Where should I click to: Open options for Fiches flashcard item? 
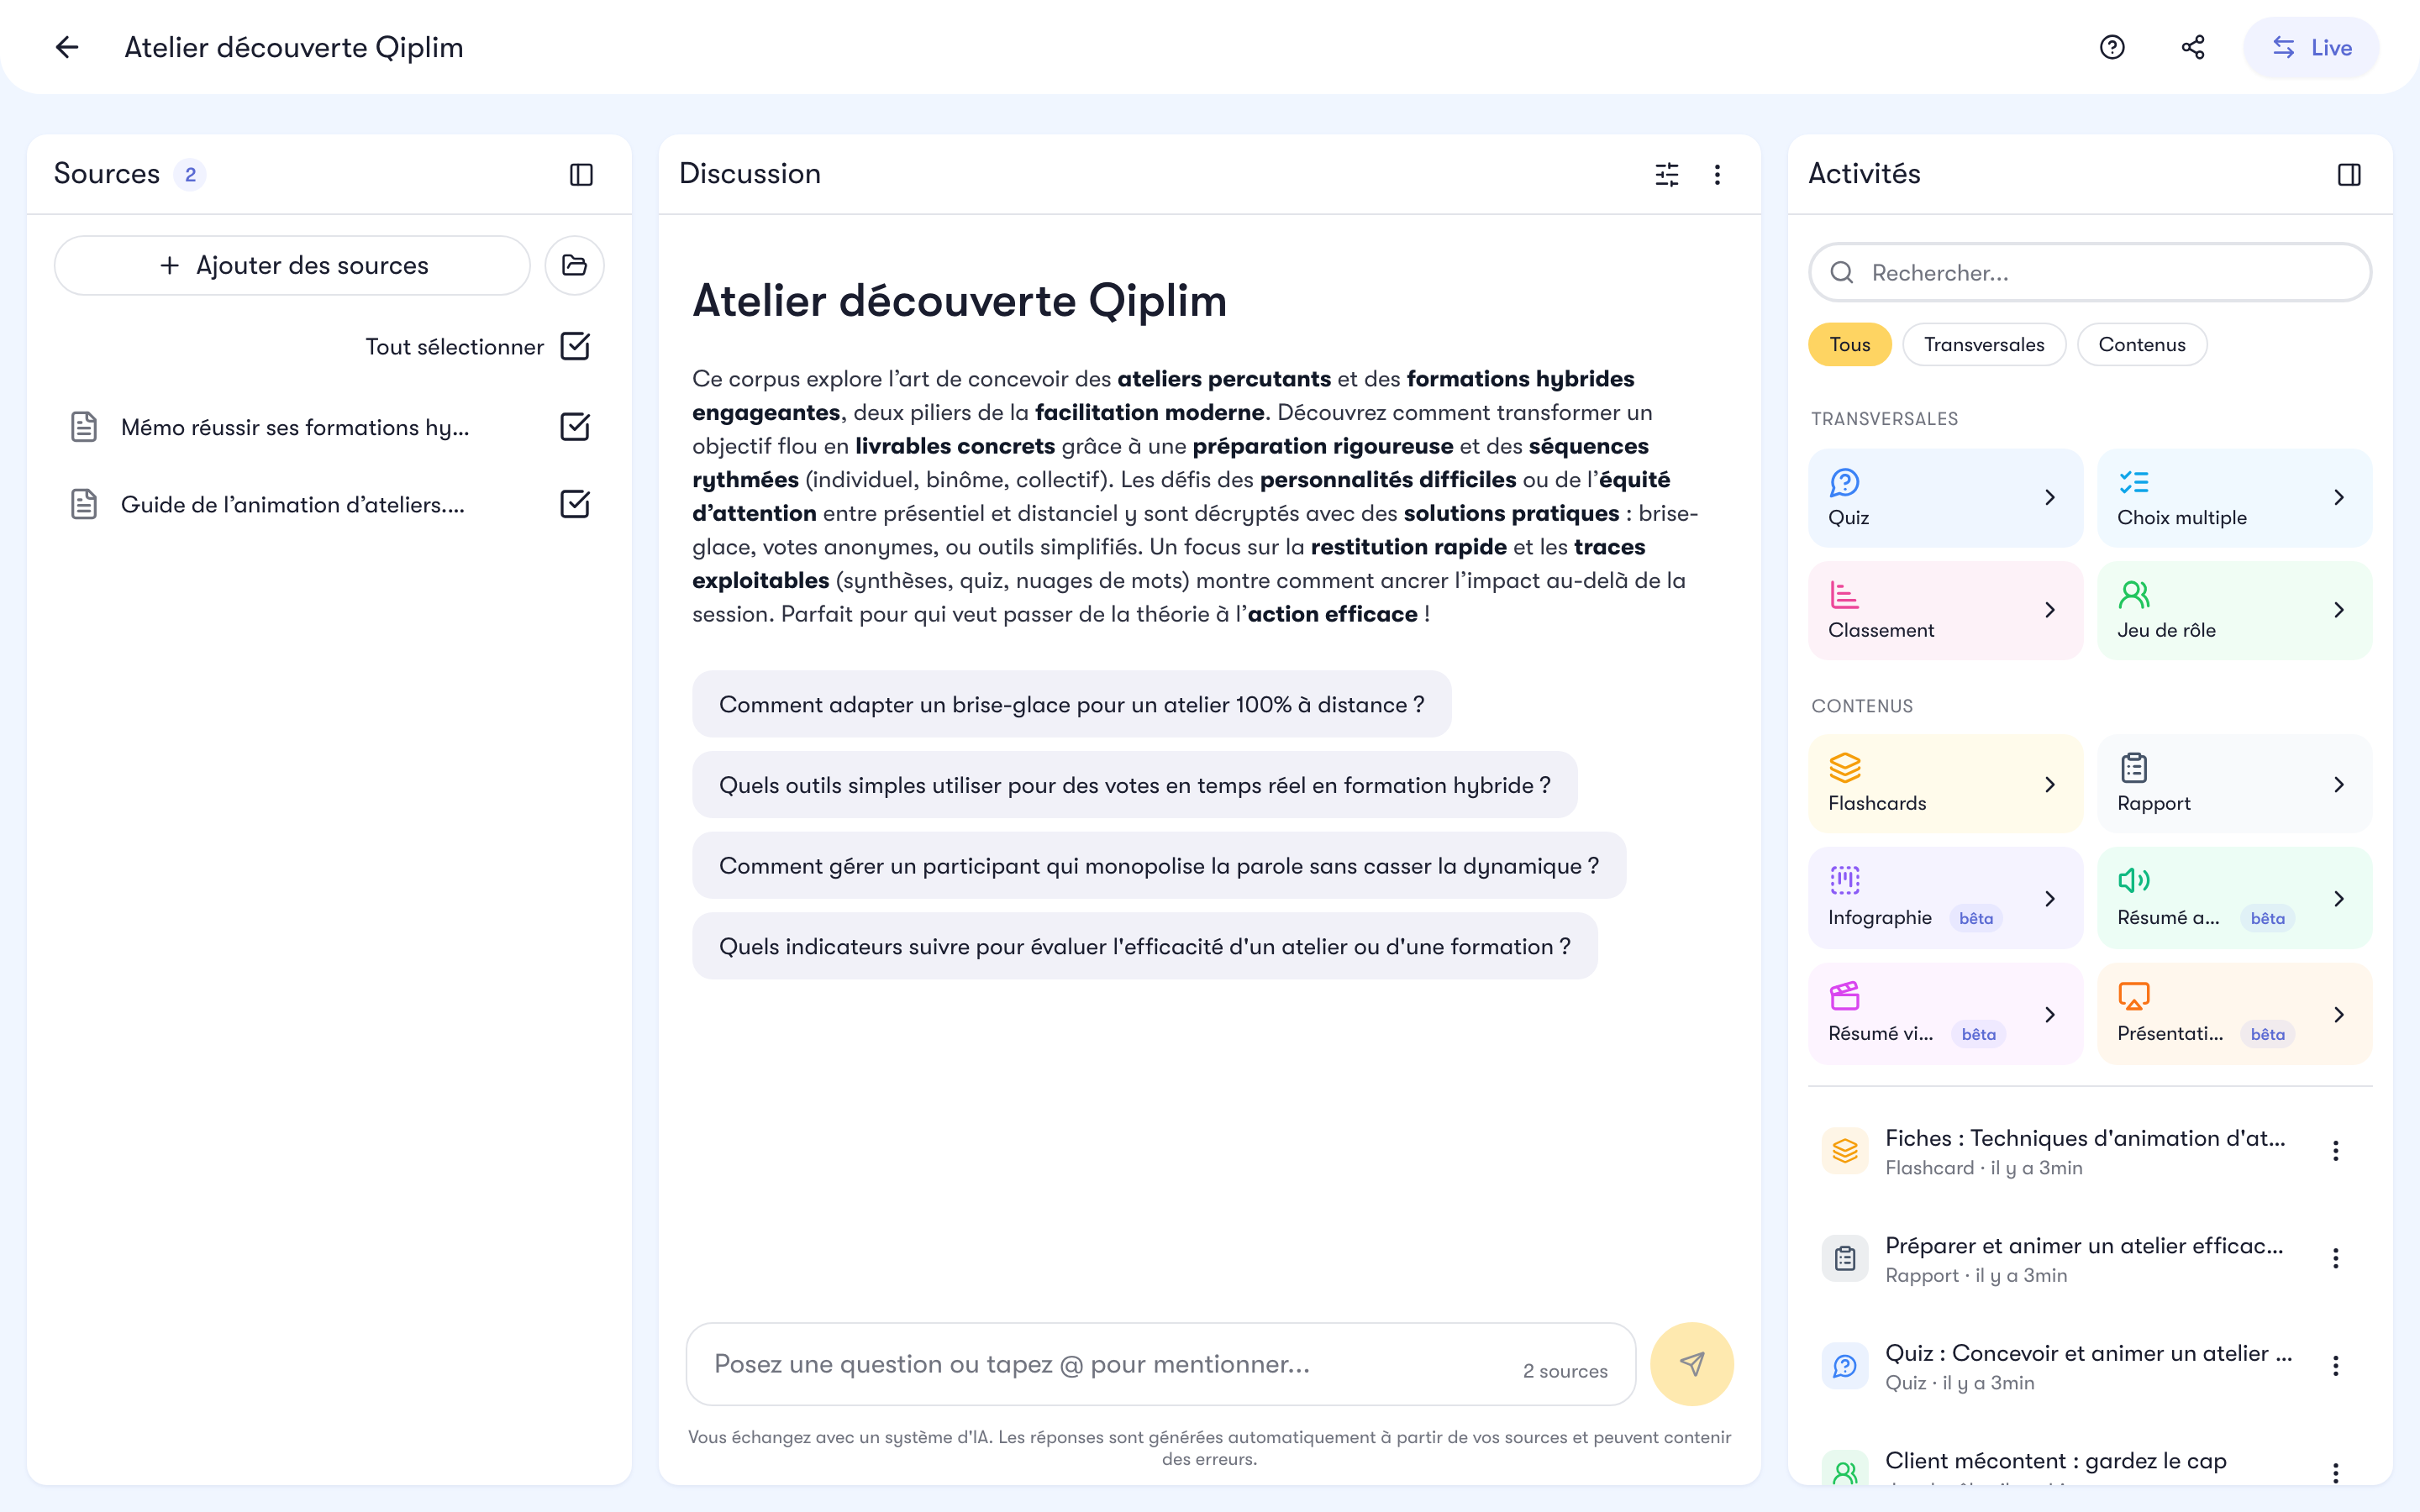click(x=2335, y=1151)
